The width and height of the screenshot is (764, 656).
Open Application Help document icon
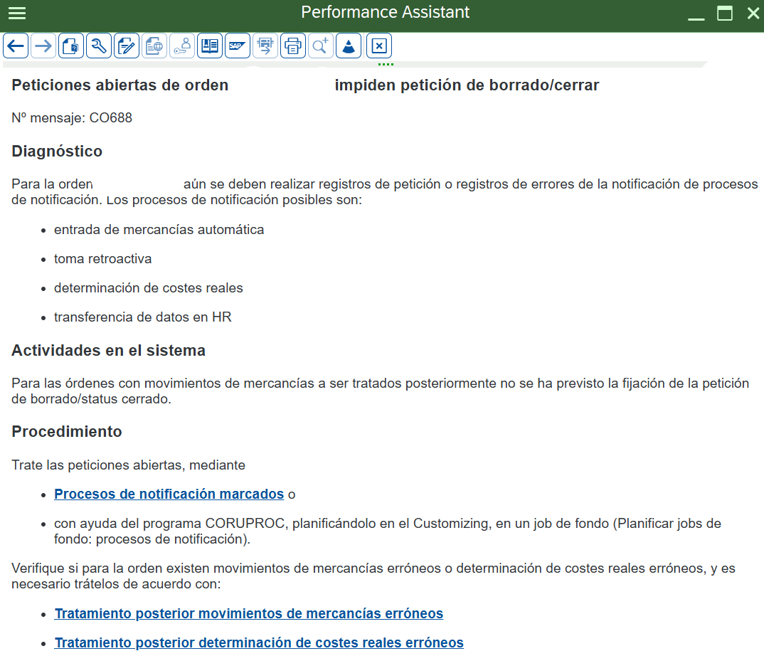(x=71, y=46)
